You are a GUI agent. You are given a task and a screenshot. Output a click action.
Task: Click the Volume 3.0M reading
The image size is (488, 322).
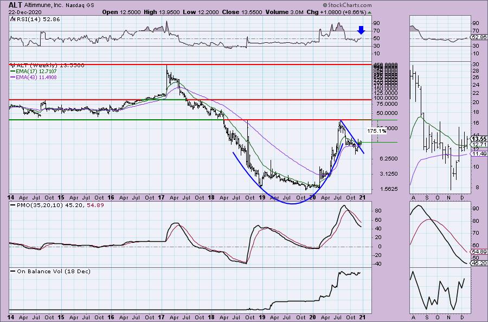click(x=285, y=12)
